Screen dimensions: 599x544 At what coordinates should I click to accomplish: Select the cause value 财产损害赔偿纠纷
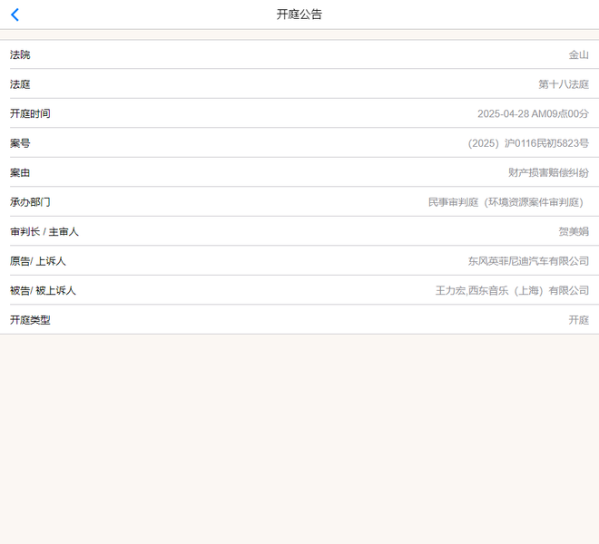pyautogui.click(x=548, y=172)
